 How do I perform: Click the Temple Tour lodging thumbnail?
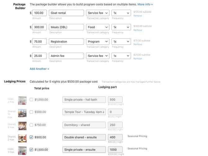(x=22, y=113)
